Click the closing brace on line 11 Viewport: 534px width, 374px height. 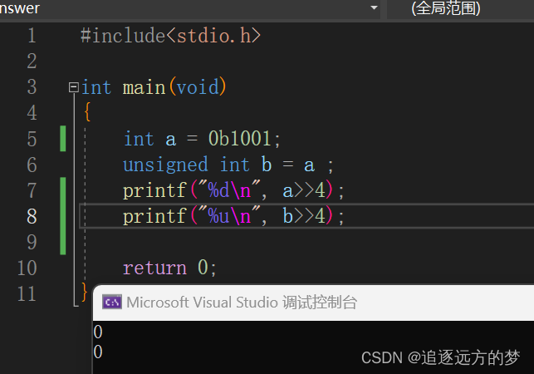(84, 293)
